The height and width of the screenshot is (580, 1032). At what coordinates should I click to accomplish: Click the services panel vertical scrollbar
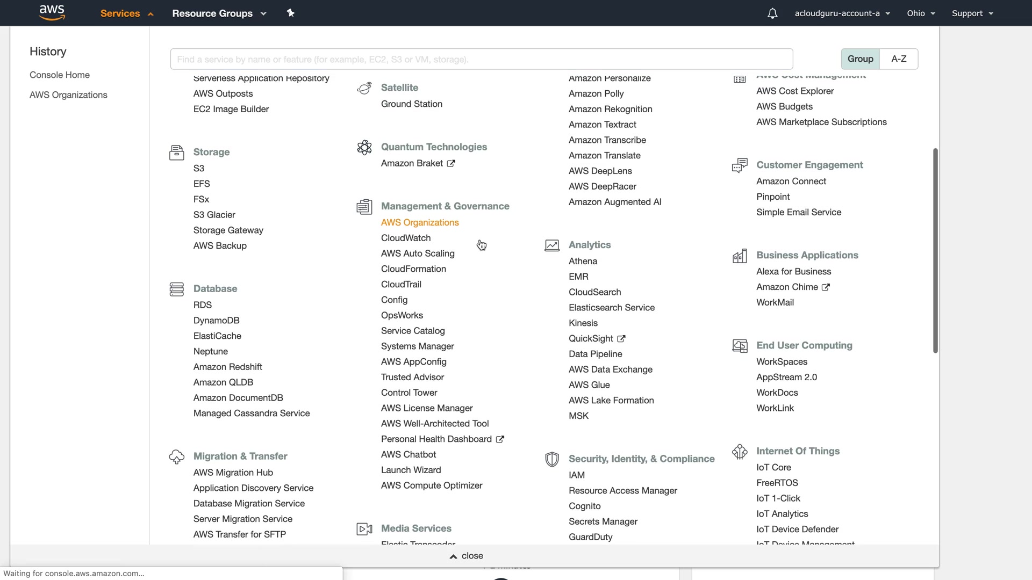tap(935, 250)
